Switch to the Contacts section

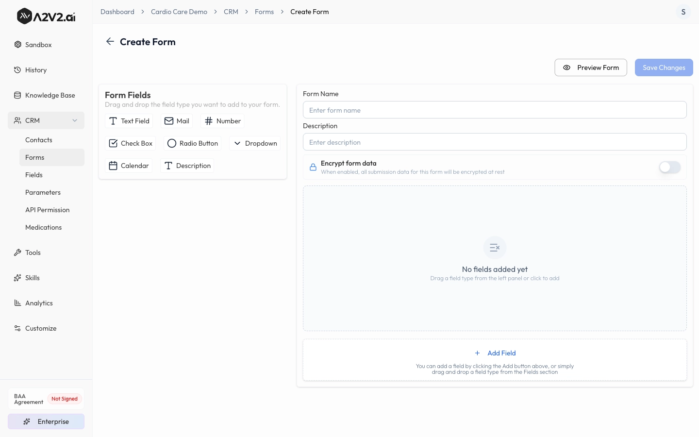coord(38,140)
